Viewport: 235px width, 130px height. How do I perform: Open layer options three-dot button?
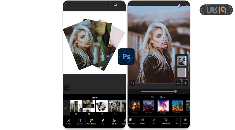(178, 83)
